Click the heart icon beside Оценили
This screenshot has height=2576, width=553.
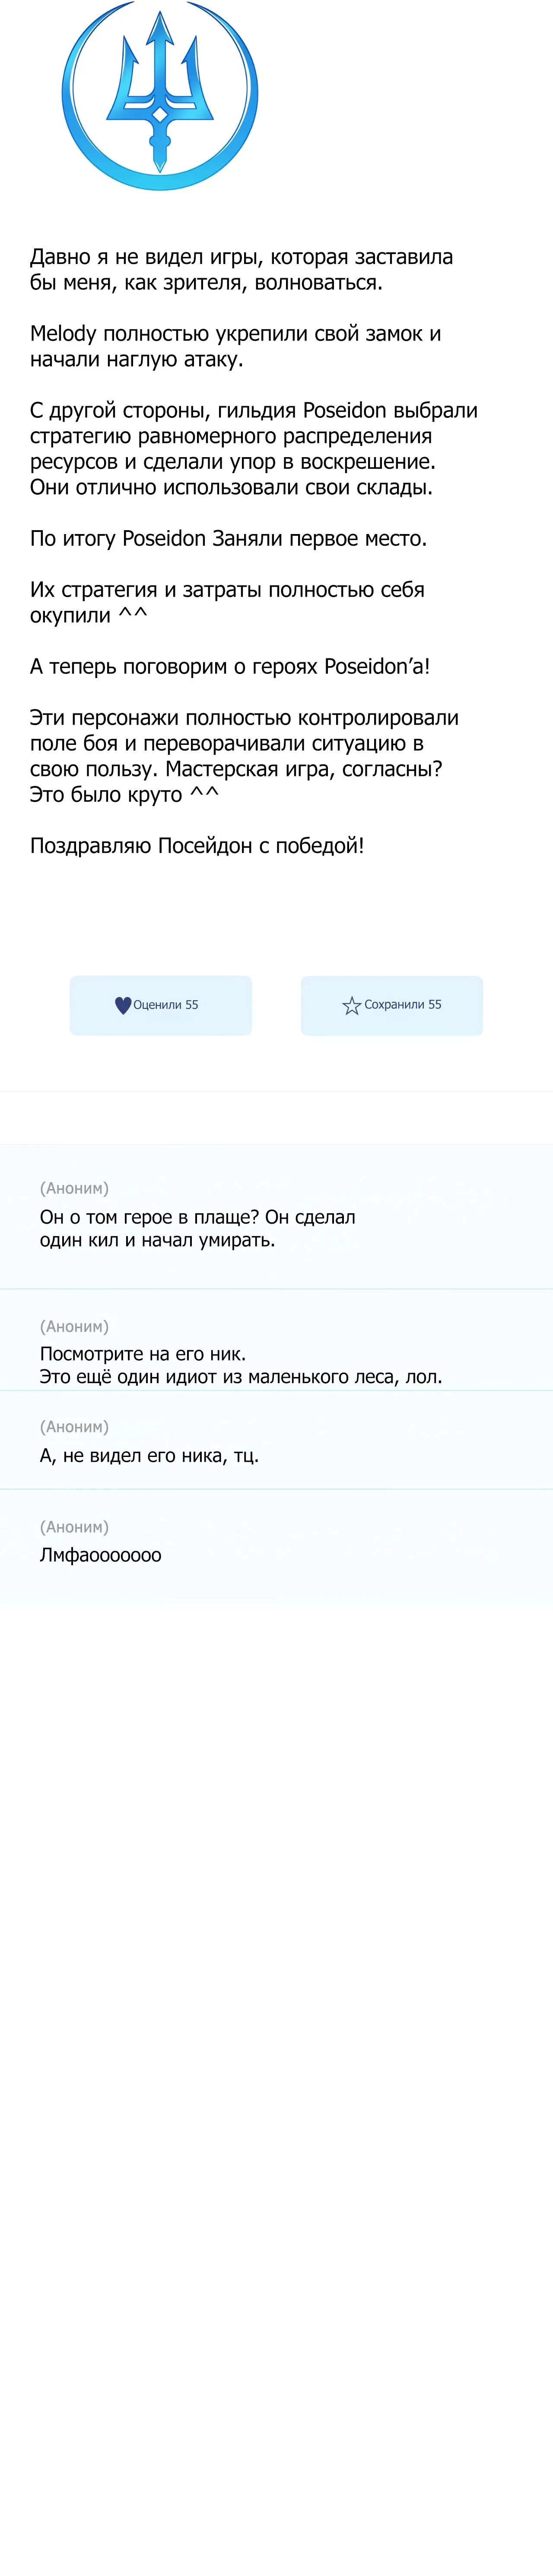coord(123,1005)
